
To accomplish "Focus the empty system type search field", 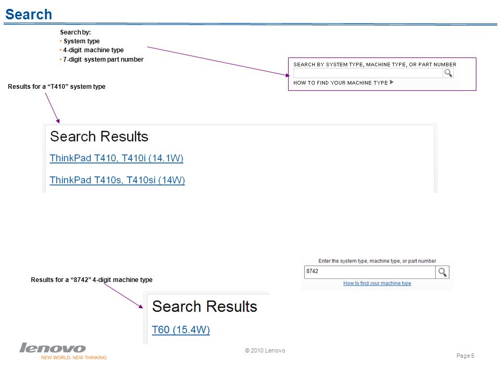I will (368, 73).
